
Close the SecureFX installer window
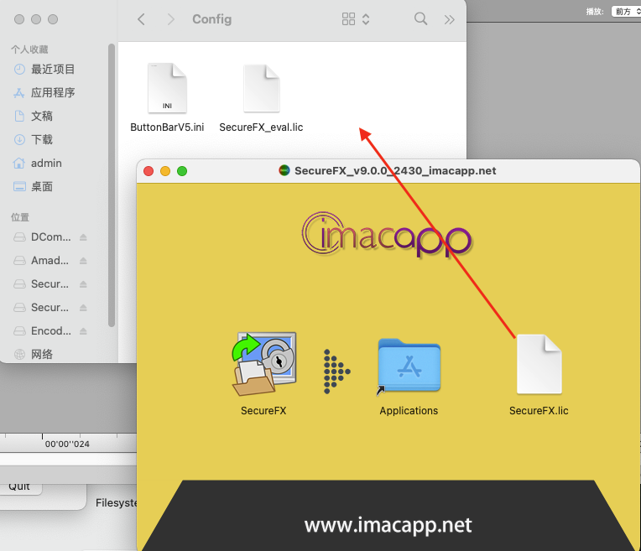(x=149, y=171)
